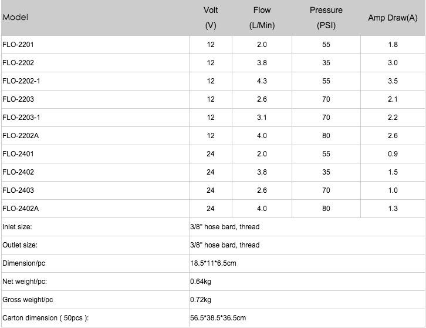Click the Outlet size label

pyautogui.click(x=20, y=245)
